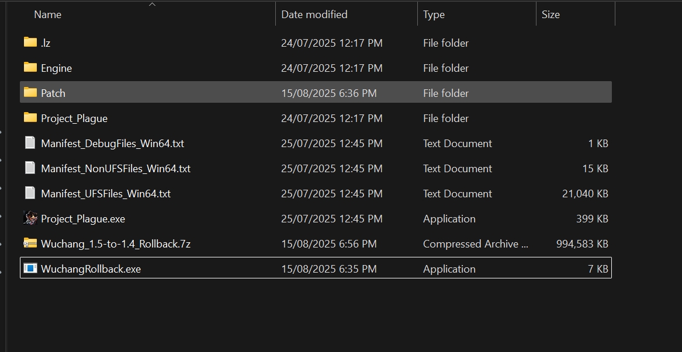Image resolution: width=682 pixels, height=352 pixels.
Task: Select the Project_Plague folder icon
Action: click(30, 118)
